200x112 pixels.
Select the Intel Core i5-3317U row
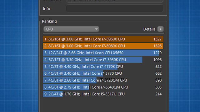coord(103,94)
